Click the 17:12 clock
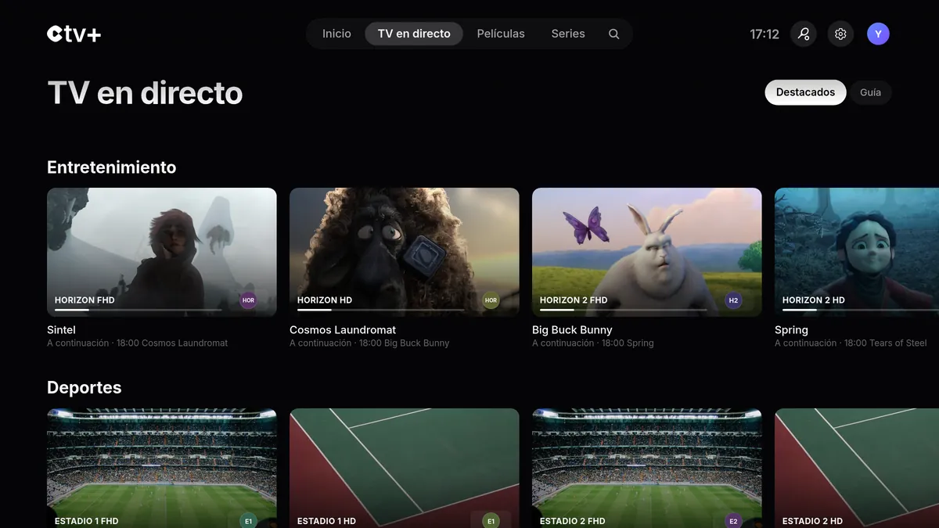 (x=765, y=34)
